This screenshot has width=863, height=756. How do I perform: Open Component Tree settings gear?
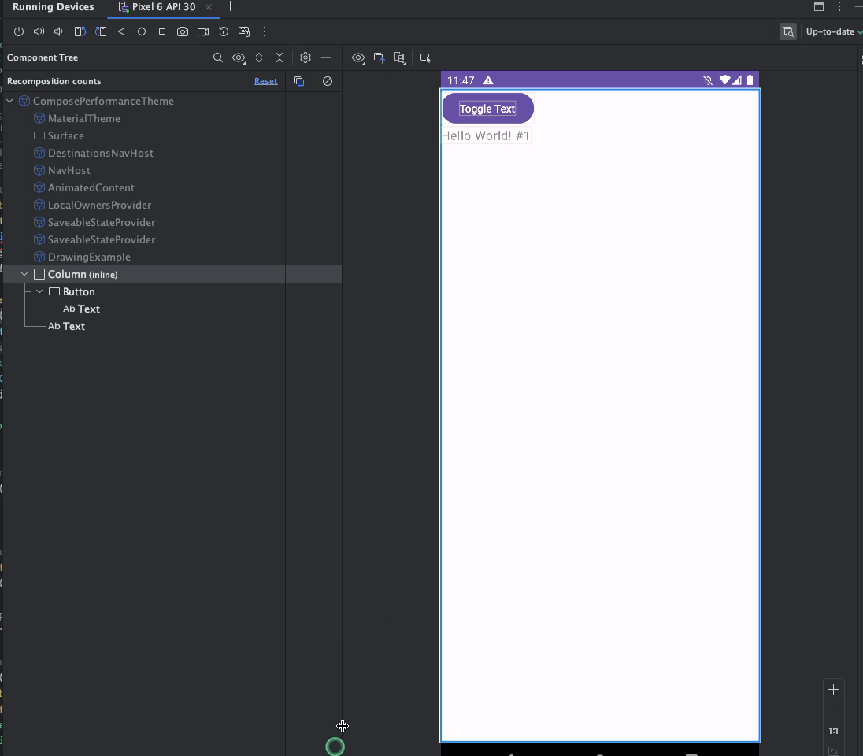click(x=306, y=57)
